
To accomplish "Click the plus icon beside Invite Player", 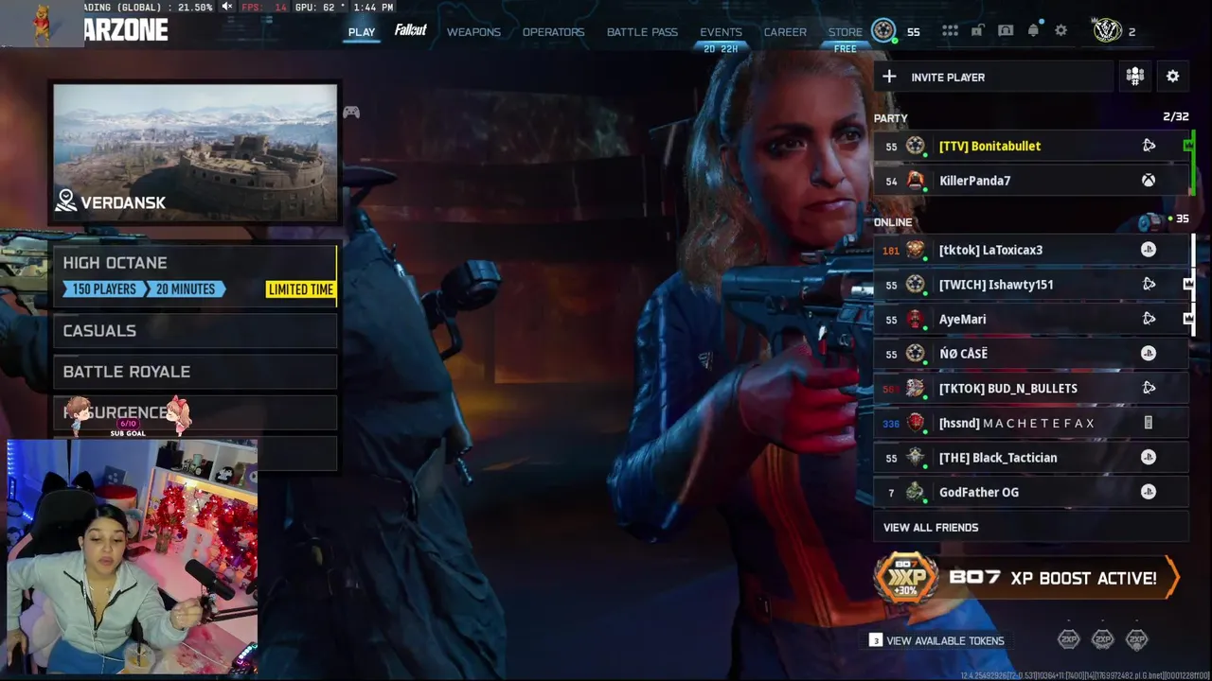I will pos(889,77).
